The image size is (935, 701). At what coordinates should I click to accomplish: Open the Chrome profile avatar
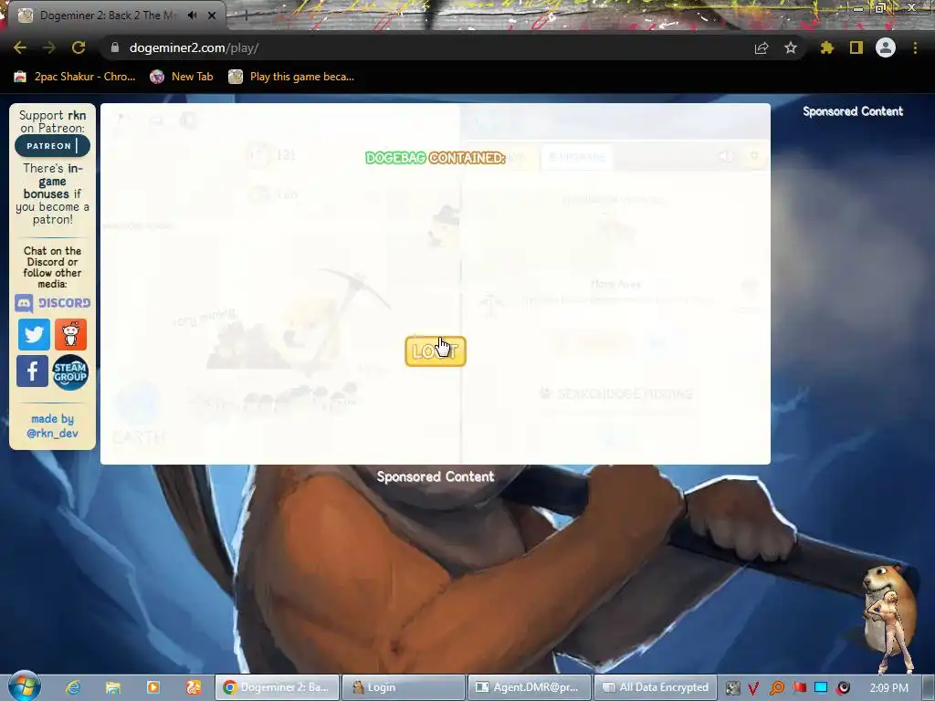(x=886, y=47)
